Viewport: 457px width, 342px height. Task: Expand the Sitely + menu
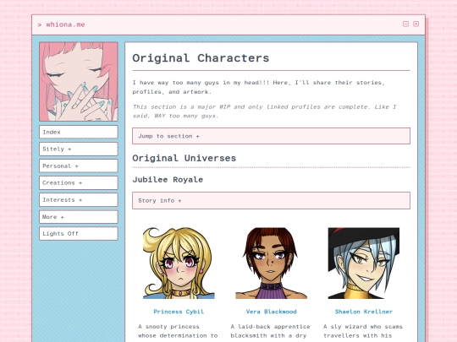pos(79,149)
